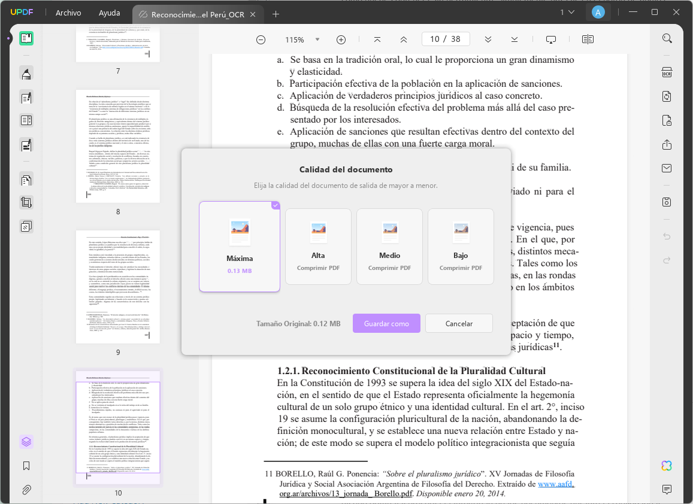The width and height of the screenshot is (693, 504).
Task: Click the '0.13 MB' size text
Action: [240, 271]
